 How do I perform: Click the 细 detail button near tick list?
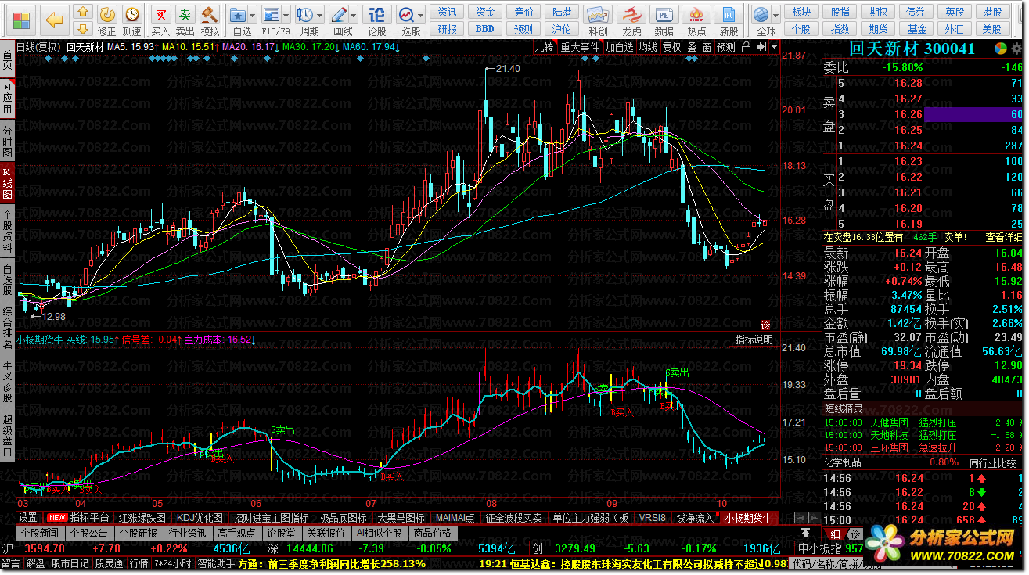[x=833, y=533]
